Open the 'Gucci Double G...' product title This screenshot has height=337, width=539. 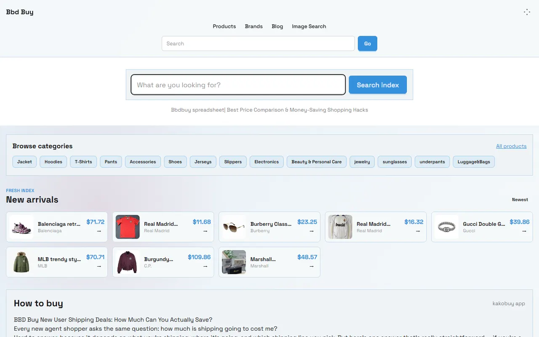coord(484,224)
